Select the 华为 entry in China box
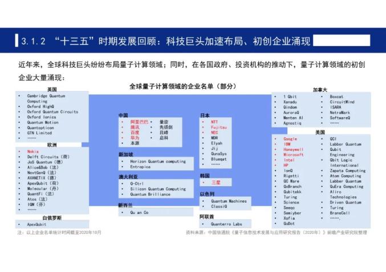386x272 pixels. 135,138
